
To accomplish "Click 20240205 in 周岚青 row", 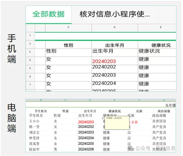I will click(x=90, y=144).
